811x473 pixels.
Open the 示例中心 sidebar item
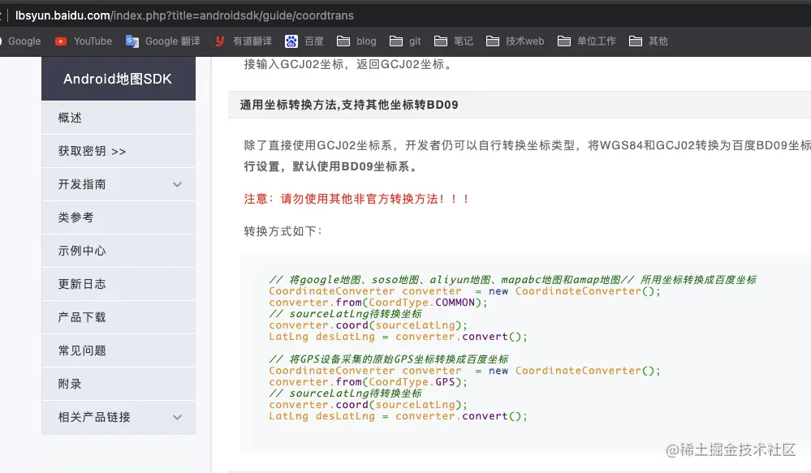click(119, 251)
